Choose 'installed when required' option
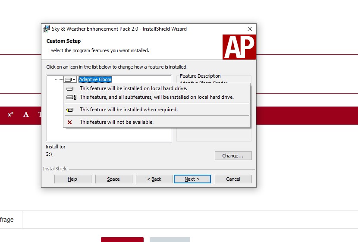358x242 pixels. point(157,110)
